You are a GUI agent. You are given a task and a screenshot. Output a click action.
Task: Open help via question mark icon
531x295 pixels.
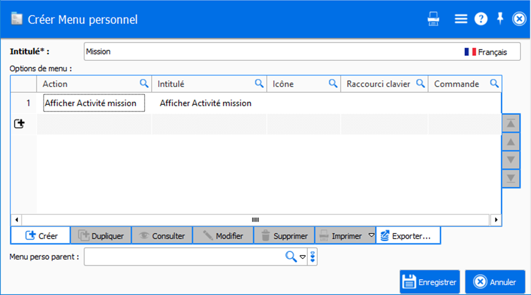480,19
